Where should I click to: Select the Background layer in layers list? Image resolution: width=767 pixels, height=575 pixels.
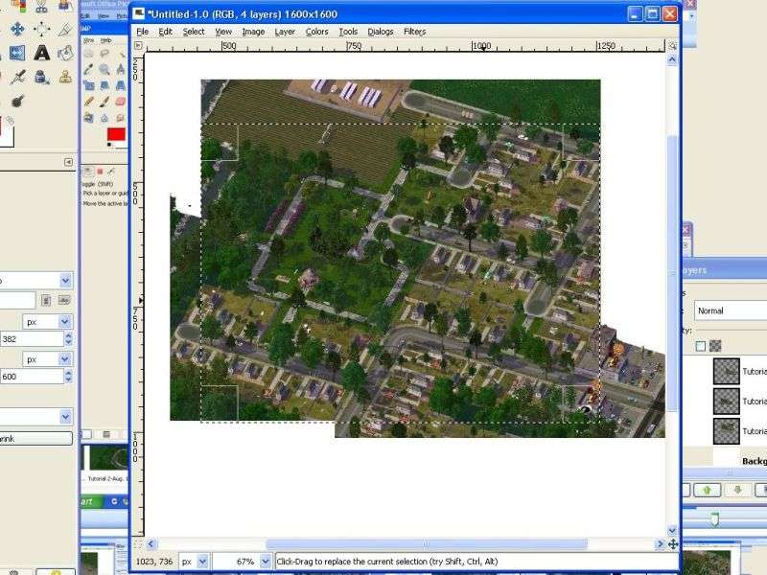[x=753, y=461]
